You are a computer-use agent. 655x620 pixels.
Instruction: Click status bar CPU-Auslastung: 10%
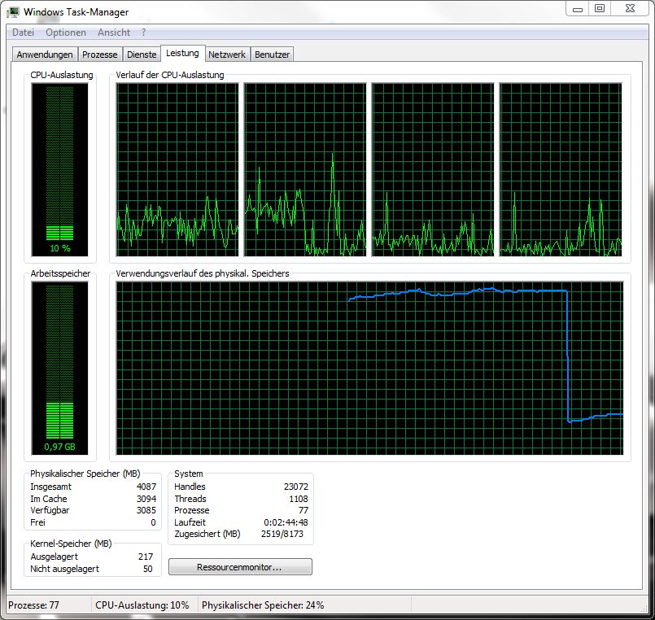(142, 605)
